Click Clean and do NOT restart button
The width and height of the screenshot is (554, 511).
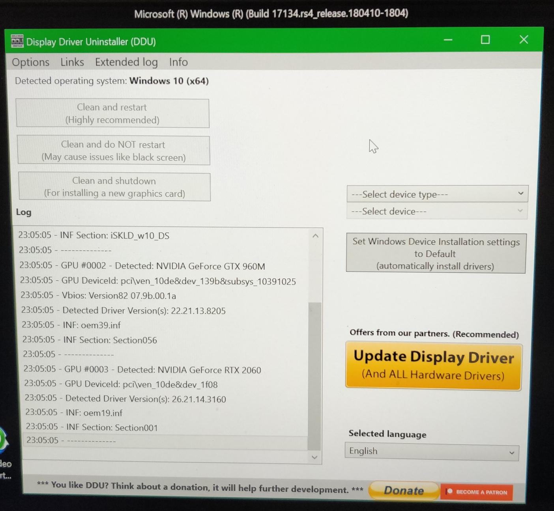click(114, 150)
